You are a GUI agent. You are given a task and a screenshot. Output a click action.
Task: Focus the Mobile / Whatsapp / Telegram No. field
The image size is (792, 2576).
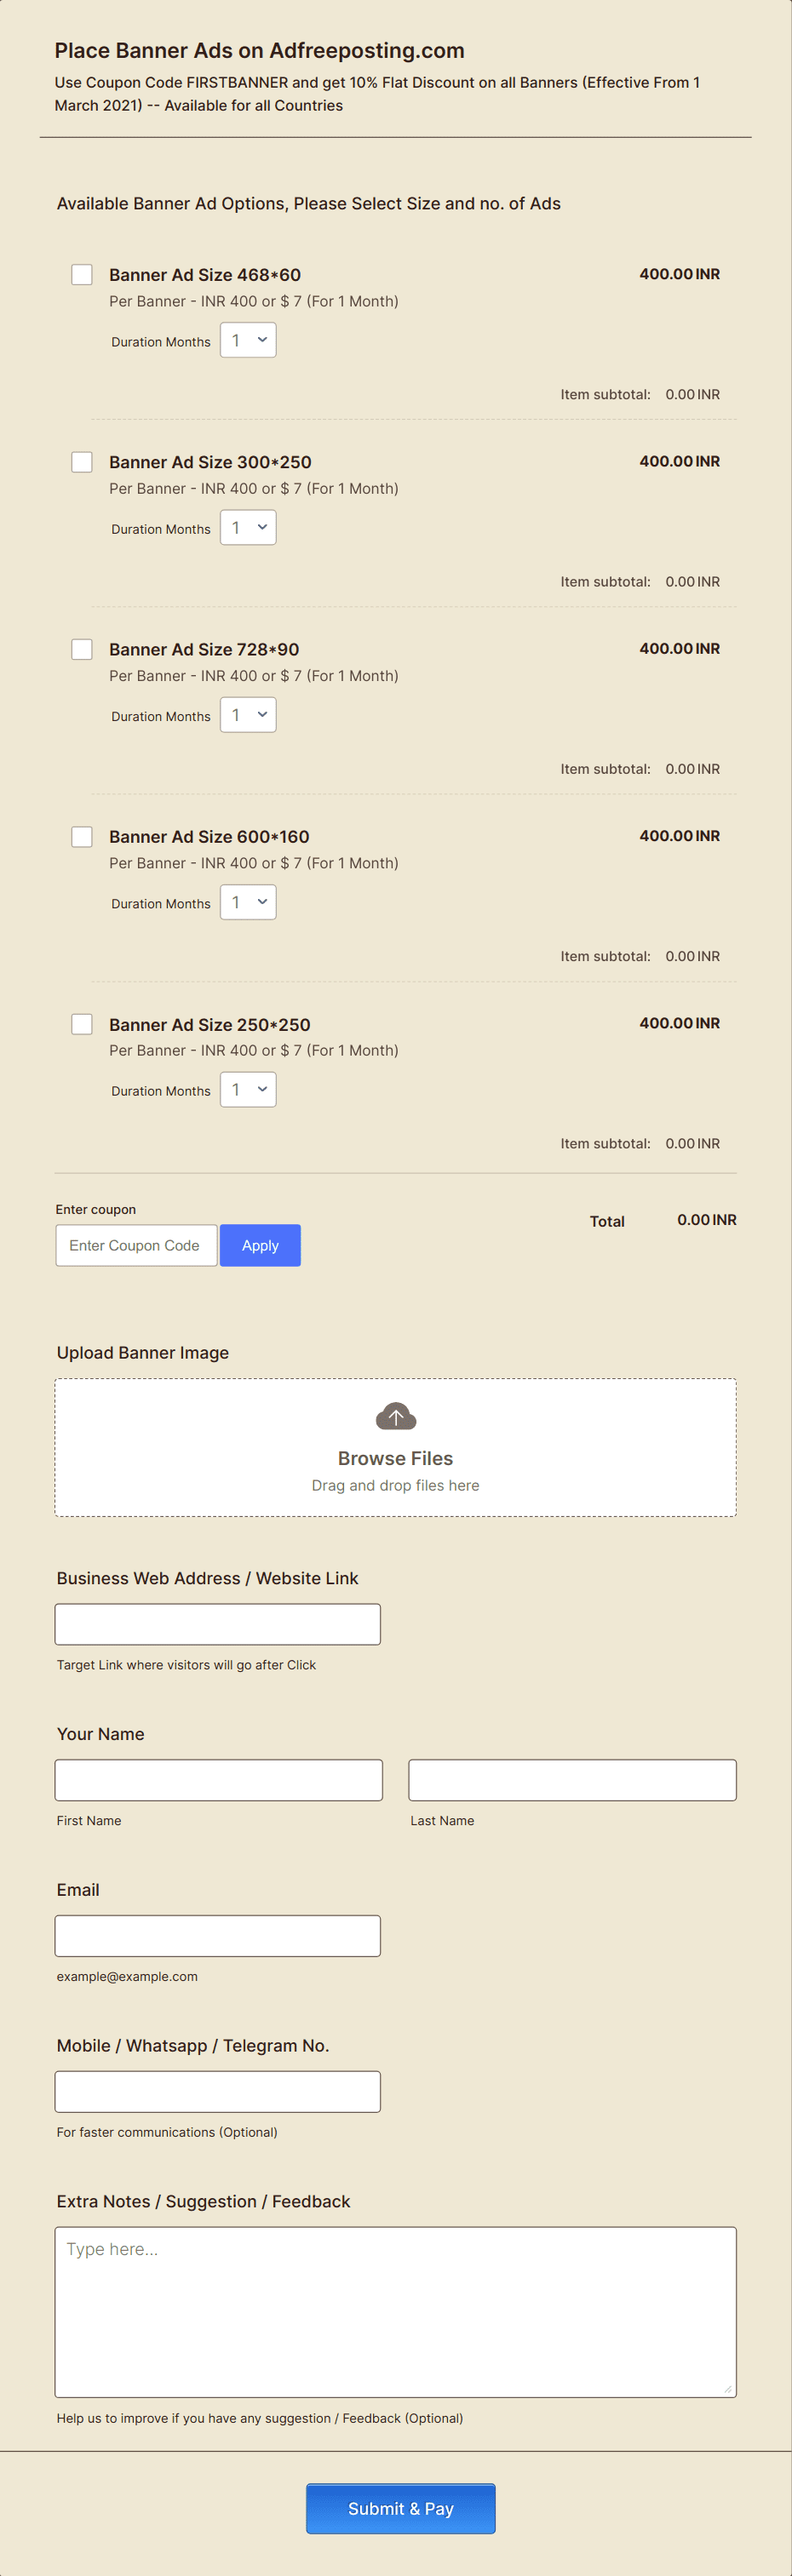tap(218, 2092)
